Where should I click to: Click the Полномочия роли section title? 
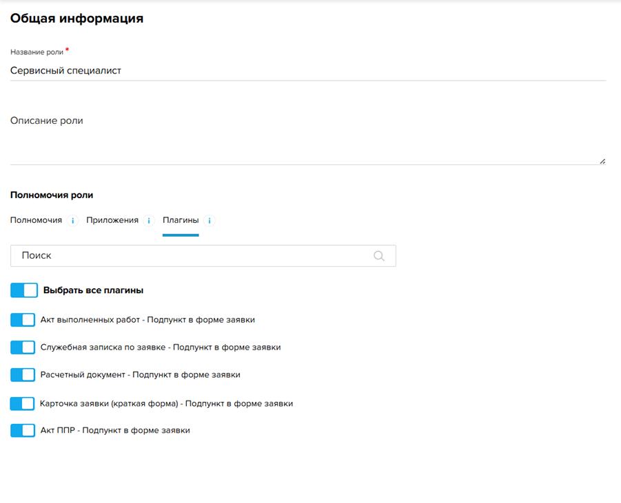pyautogui.click(x=52, y=195)
